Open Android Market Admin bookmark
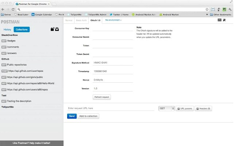Image resolution: width=234 pixels, height=146 pixels. [x=144, y=15]
